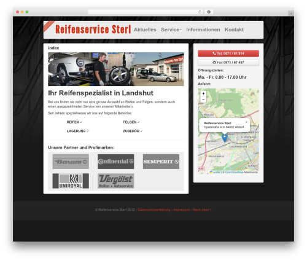The width and height of the screenshot is (307, 260).
Task: Open the OpenStreetMap attribution link
Action: 234,172
